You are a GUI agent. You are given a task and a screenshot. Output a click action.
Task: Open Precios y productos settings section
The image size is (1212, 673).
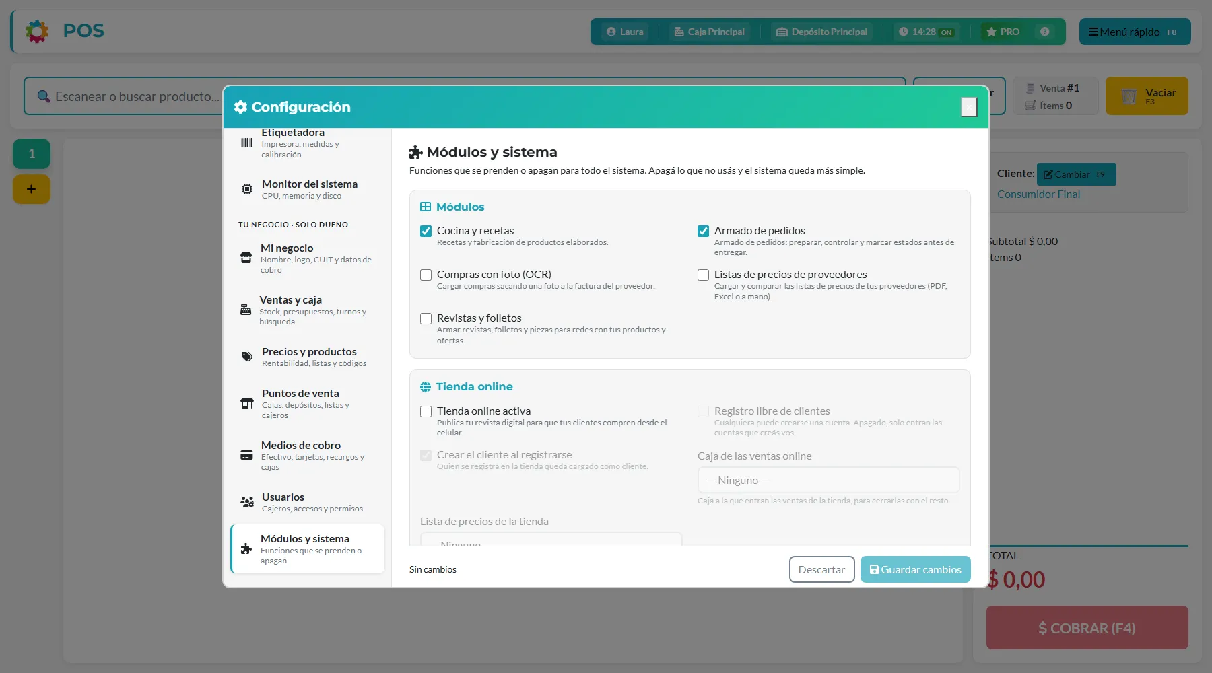pos(308,357)
